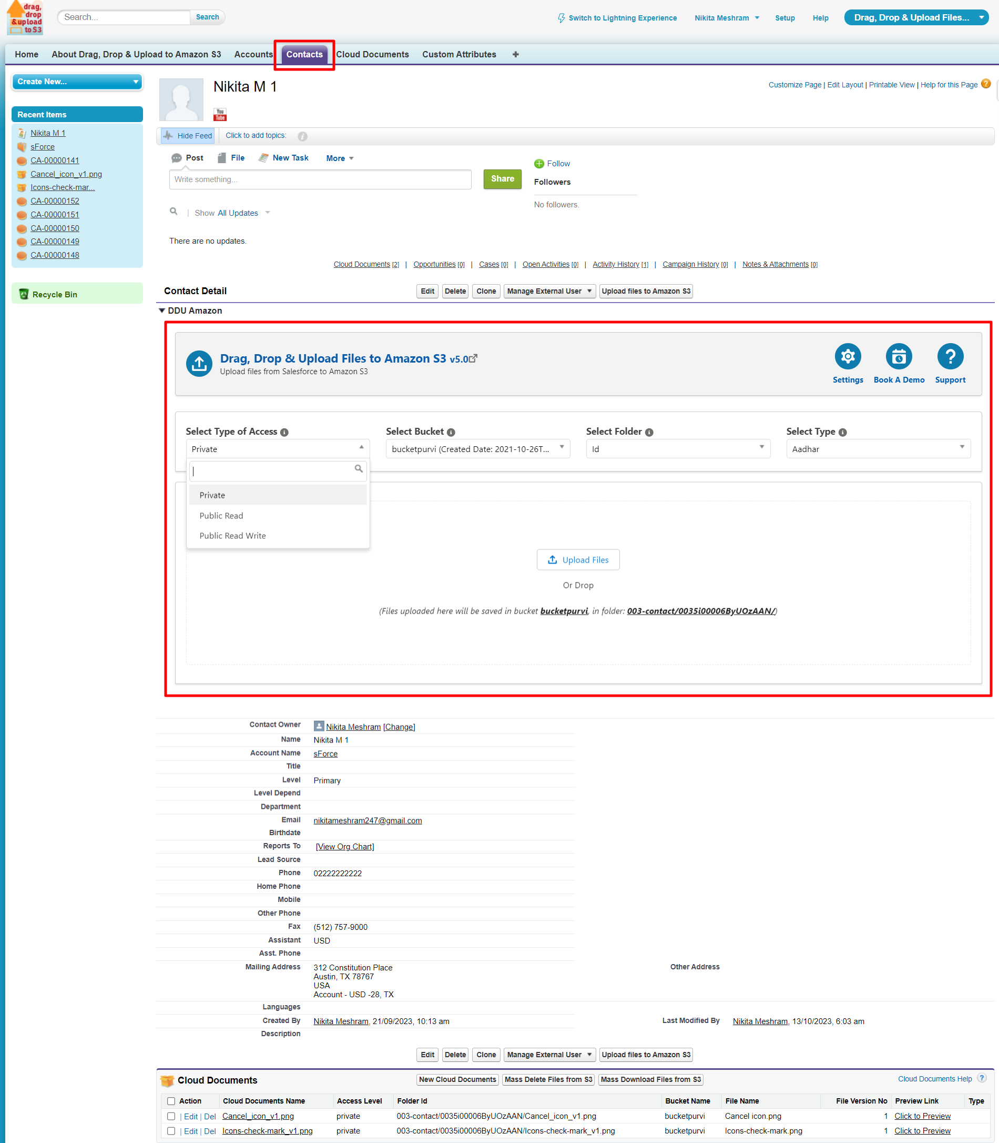Open the Select Folder dropdown
Screen dimensions: 999x1143
678,448
